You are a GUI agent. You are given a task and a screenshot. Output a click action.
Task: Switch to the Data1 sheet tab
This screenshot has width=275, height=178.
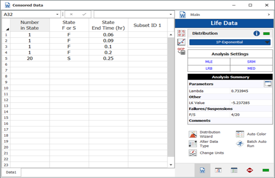coord(11,171)
